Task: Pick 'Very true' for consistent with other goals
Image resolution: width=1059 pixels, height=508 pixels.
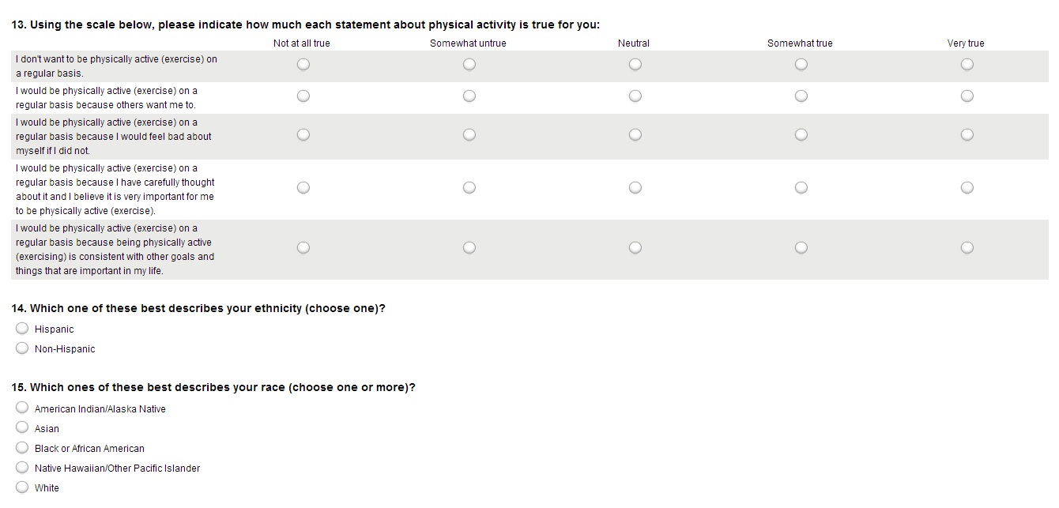Action: (967, 248)
